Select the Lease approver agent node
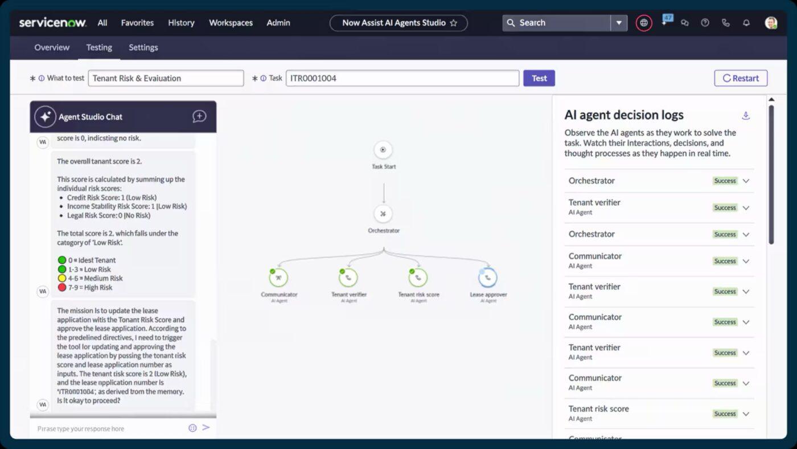797x449 pixels. tap(488, 277)
